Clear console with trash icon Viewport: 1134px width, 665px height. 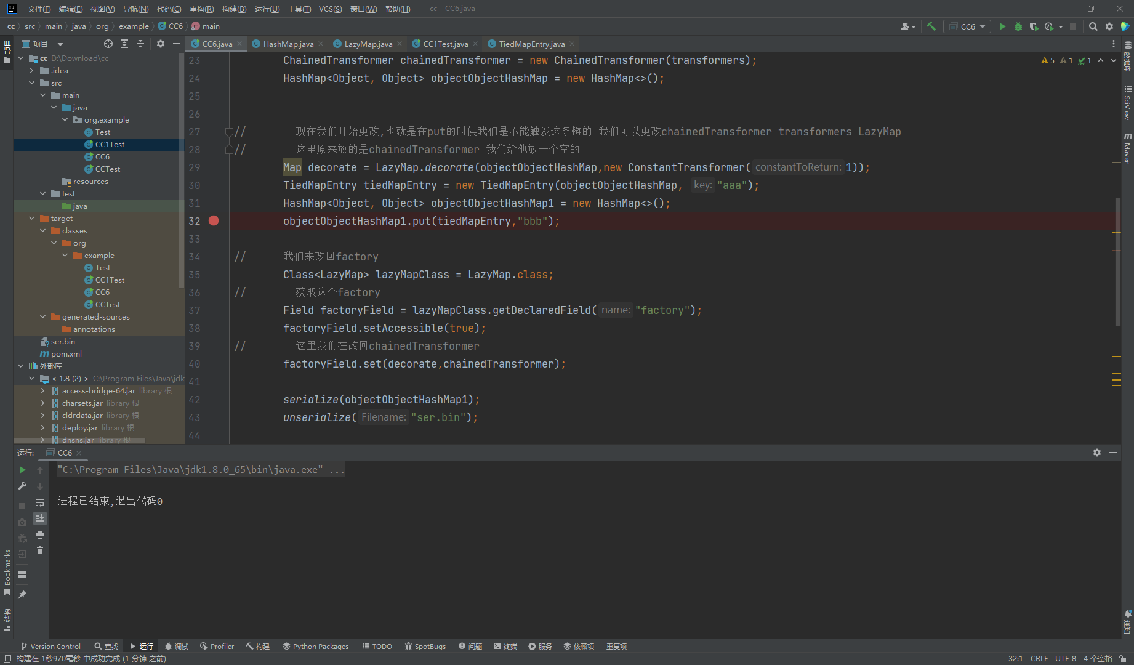[40, 550]
